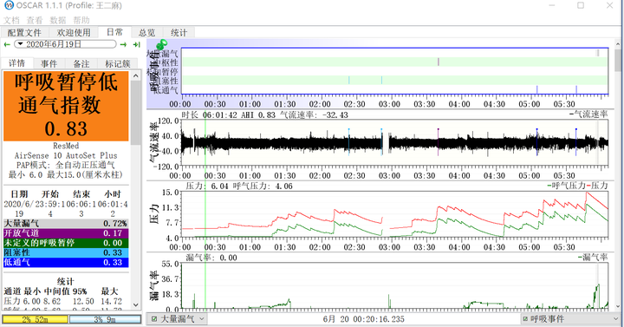Select the 日常 tab
Image resolution: width=624 pixels, height=327 pixels.
[115, 32]
